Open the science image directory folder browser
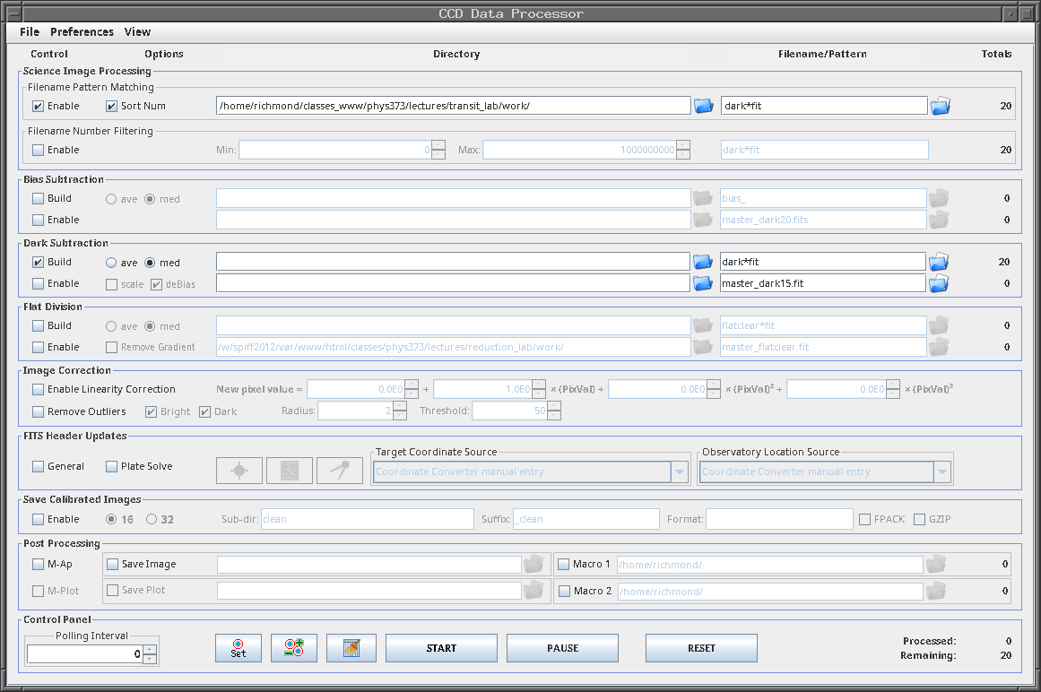The height and width of the screenshot is (692, 1041). [x=704, y=106]
